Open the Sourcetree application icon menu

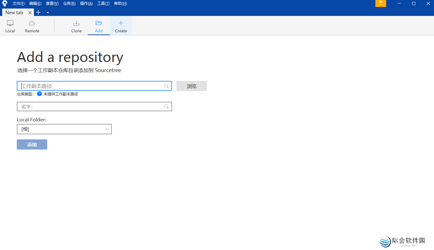[x=4, y=3]
